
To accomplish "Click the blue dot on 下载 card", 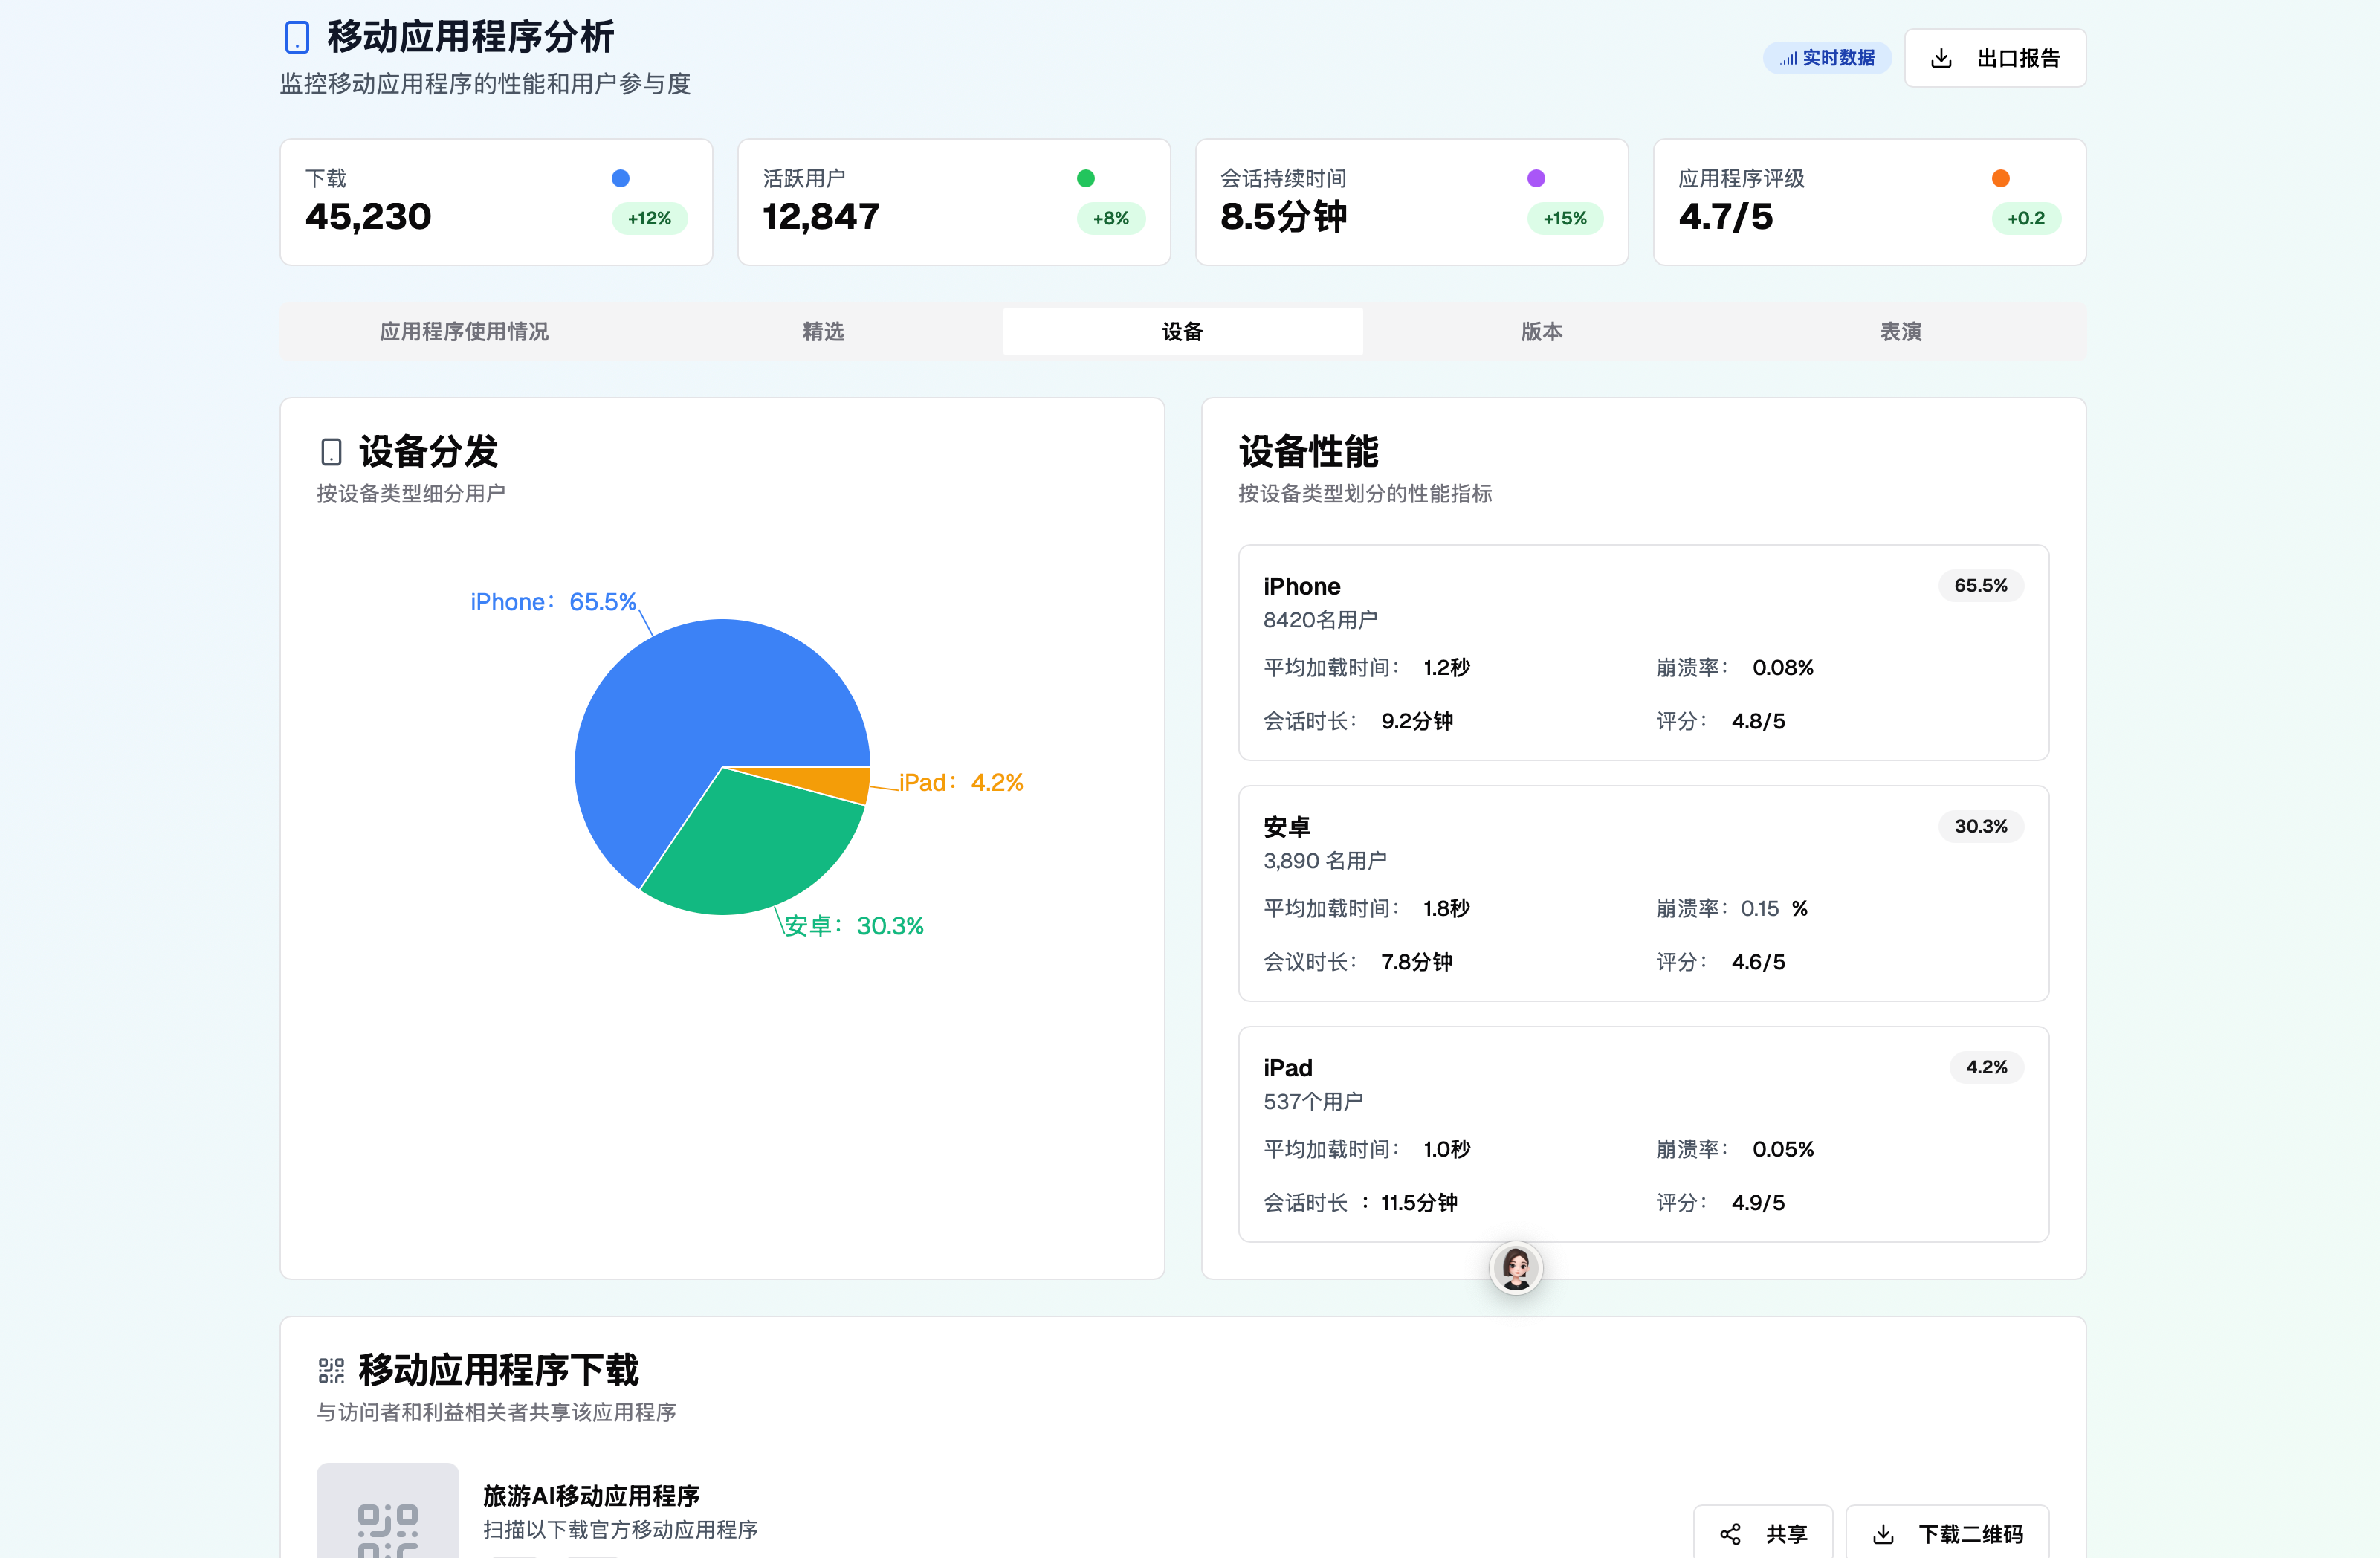I will coord(620,178).
